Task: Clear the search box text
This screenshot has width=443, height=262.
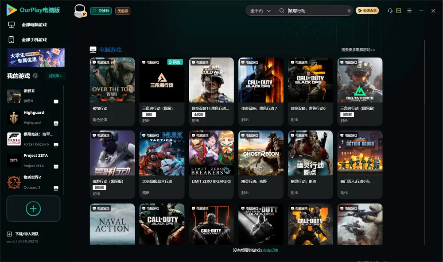Action: [349, 11]
